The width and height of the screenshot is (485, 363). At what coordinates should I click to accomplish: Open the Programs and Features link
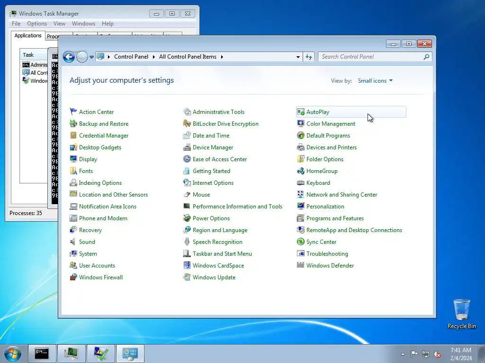click(x=335, y=218)
